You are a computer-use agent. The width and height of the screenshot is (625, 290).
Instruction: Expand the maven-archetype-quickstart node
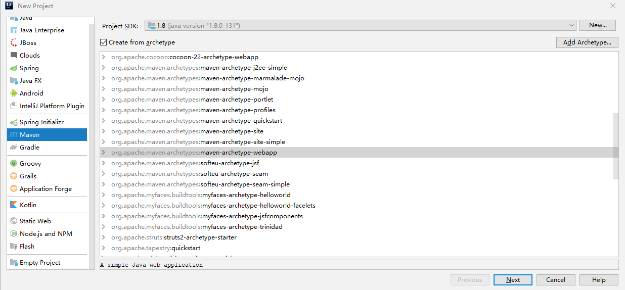tap(104, 121)
